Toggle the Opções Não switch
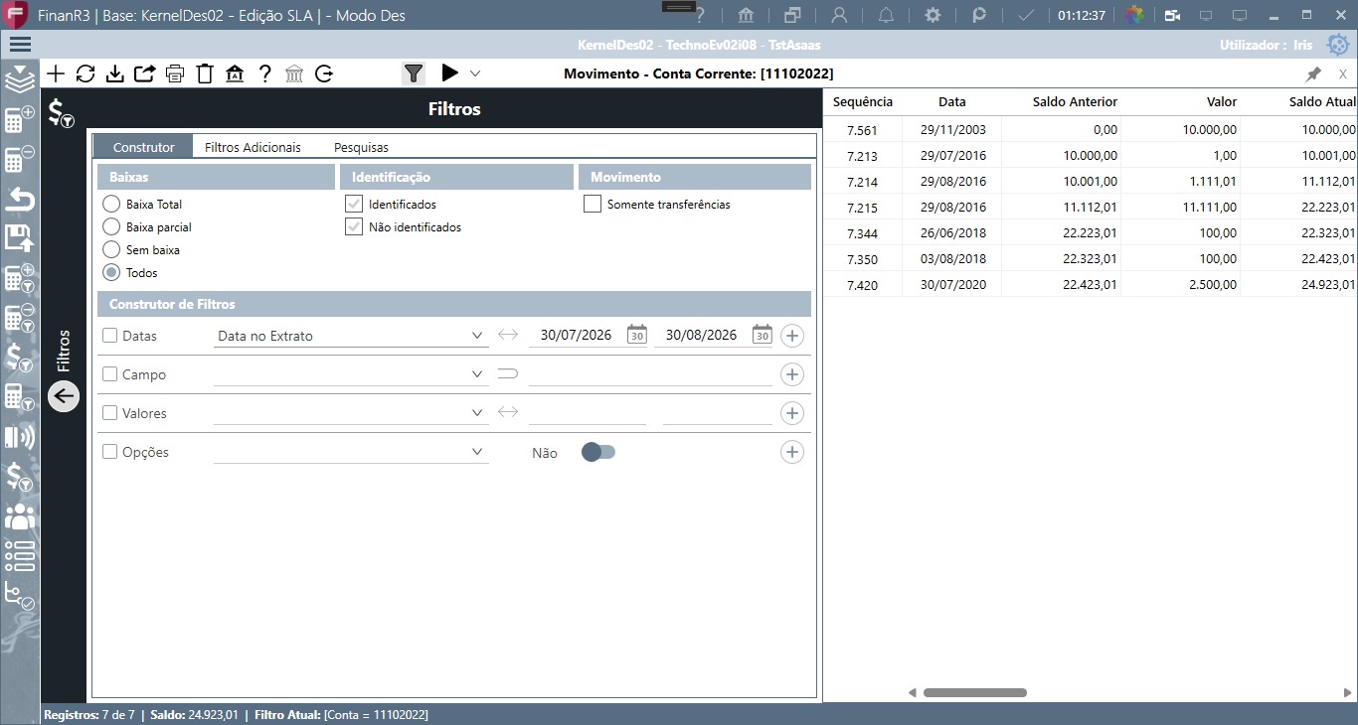Image resolution: width=1358 pixels, height=725 pixels. point(598,452)
